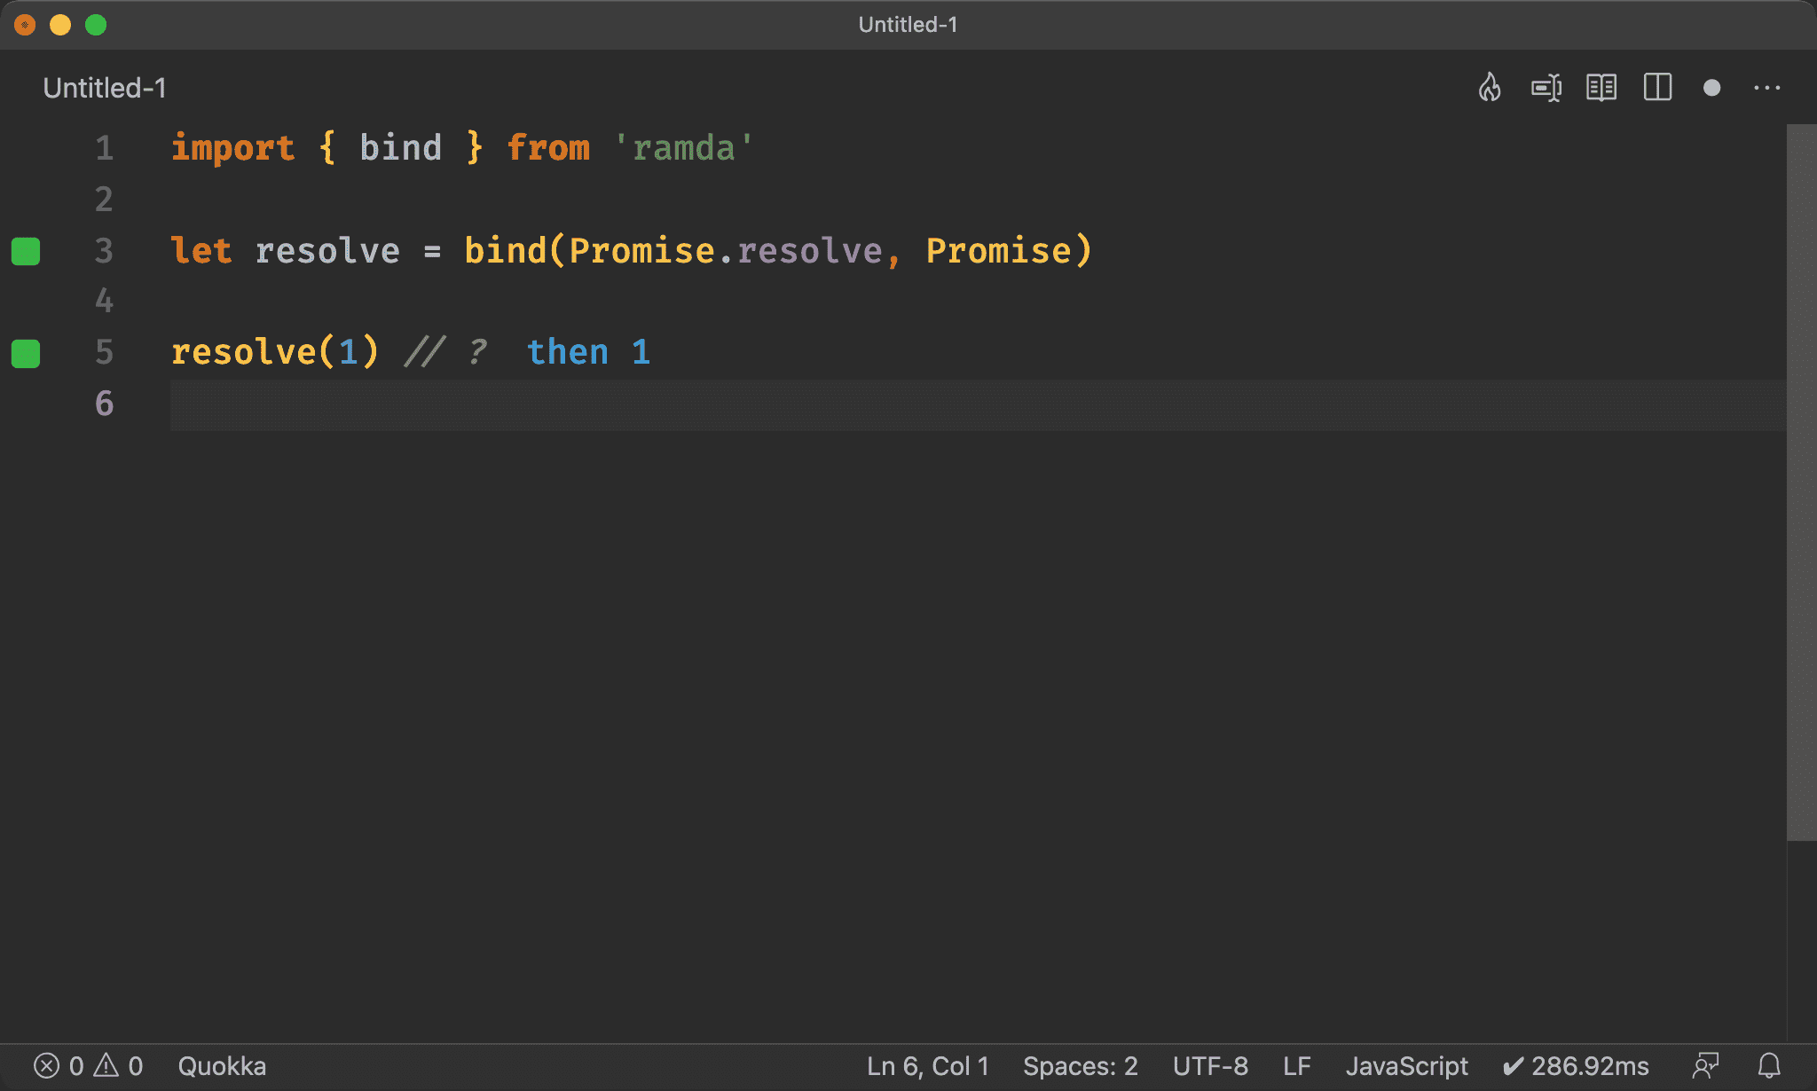Click line number 1 in gutter
The height and width of the screenshot is (1091, 1817).
coord(105,148)
